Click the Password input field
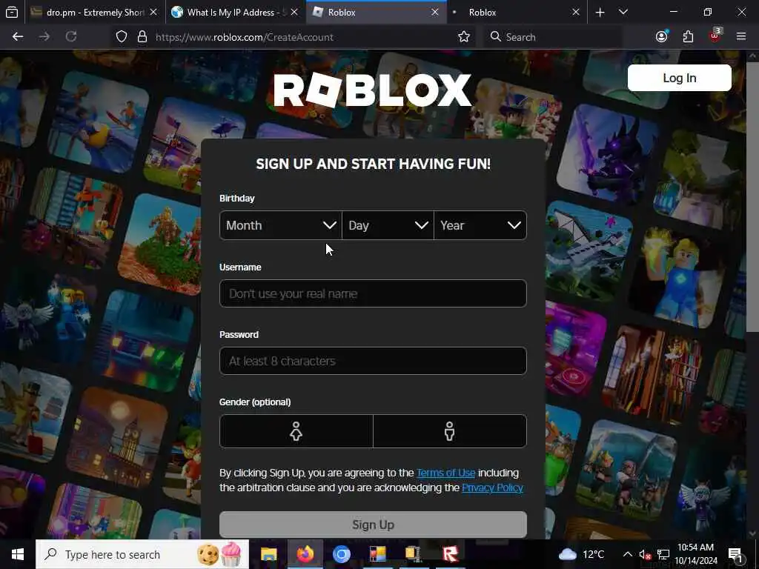The width and height of the screenshot is (759, 569). [374, 361]
